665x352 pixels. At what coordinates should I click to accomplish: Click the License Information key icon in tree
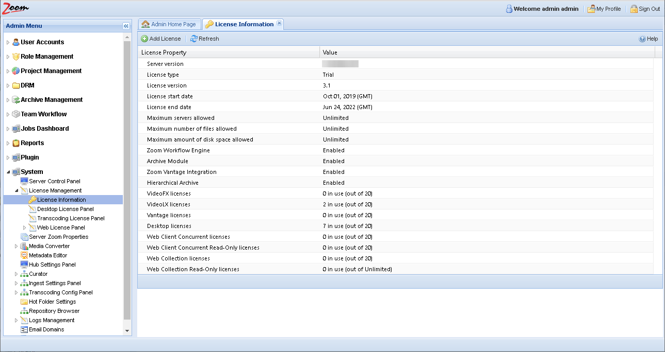pyautogui.click(x=33, y=200)
